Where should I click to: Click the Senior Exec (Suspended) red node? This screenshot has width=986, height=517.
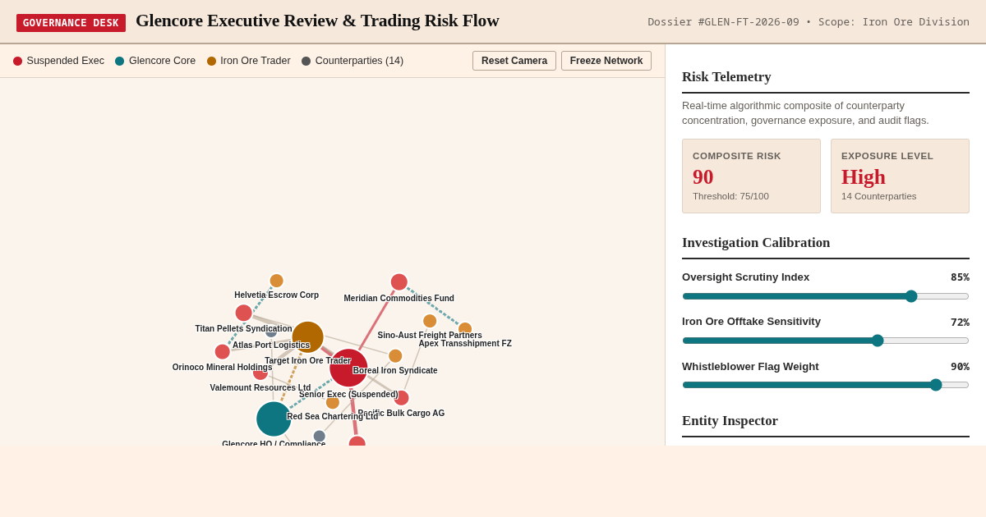[x=348, y=368]
